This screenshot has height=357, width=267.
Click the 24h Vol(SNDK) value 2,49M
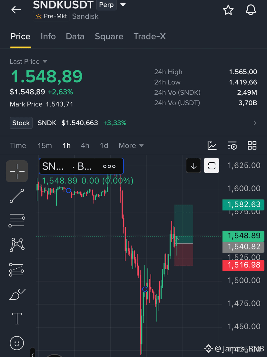(247, 93)
